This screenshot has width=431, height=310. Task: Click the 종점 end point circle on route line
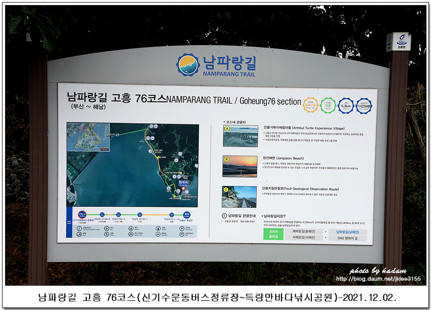(187, 215)
